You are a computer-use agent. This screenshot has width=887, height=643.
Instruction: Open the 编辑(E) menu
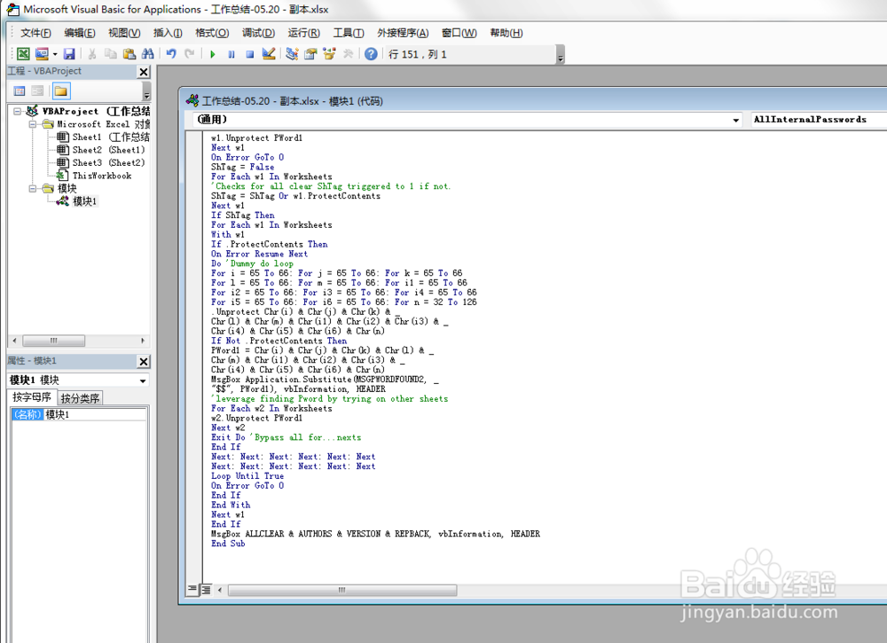tap(80, 33)
